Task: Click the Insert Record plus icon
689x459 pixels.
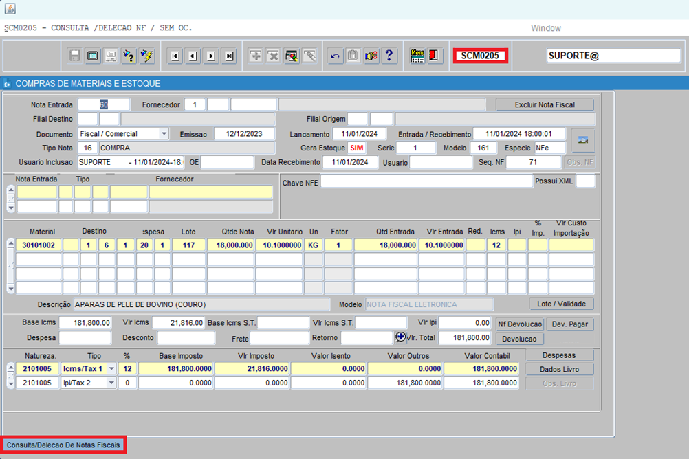Action: click(x=256, y=56)
